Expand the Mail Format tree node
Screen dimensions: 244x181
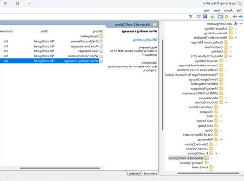tap(221, 121)
